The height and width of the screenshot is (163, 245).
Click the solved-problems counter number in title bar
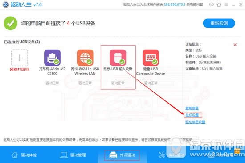coord(175,4)
